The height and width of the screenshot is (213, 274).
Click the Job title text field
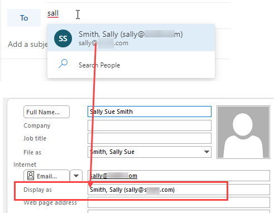click(x=150, y=138)
